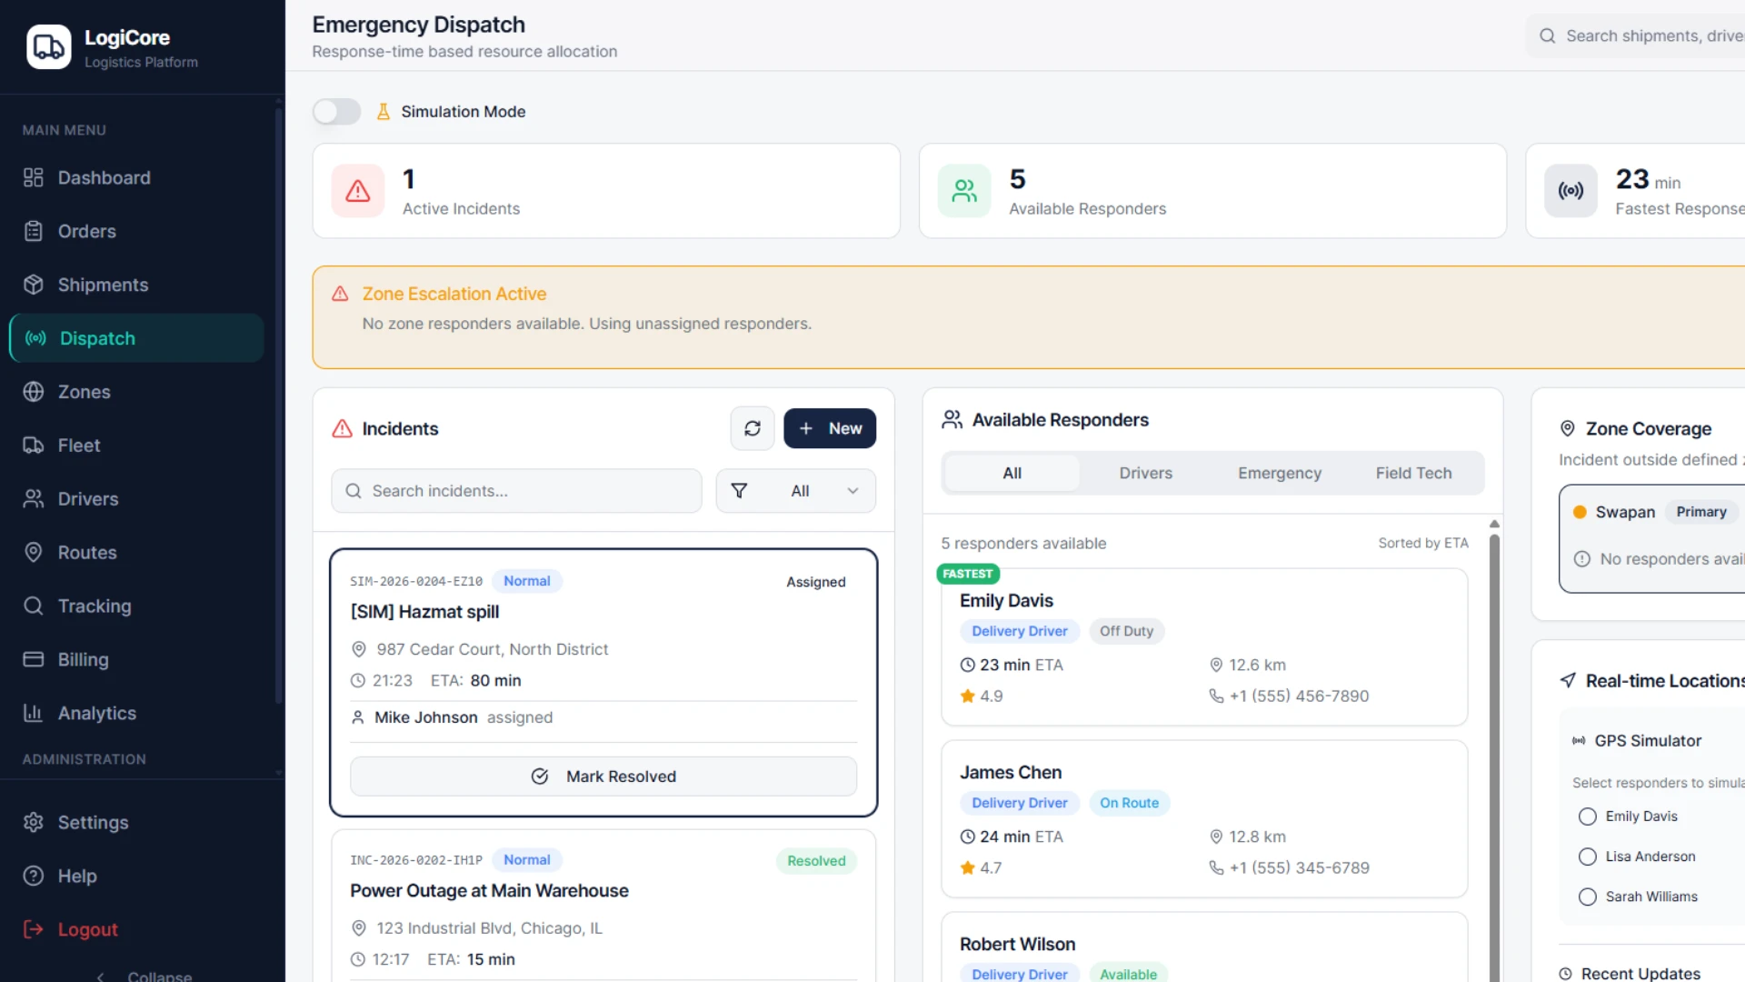Screen dimensions: 1745x982
Task: Click the Swapan Primary zone entry
Action: 1652,539
